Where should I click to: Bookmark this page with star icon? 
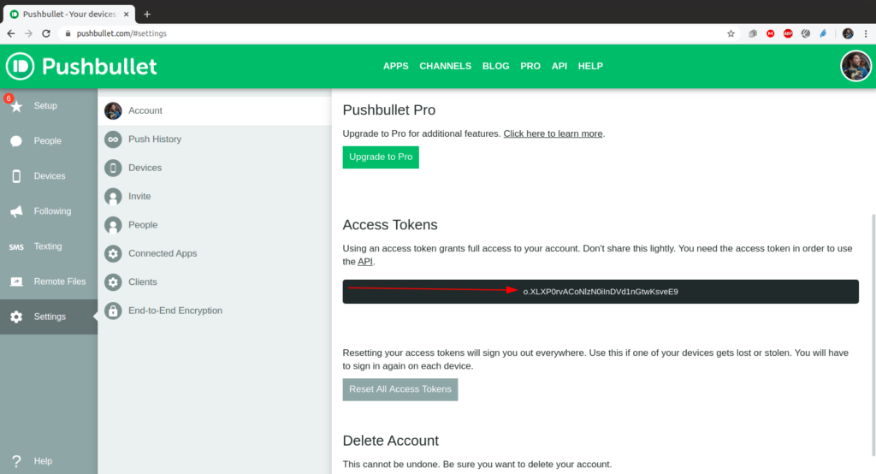pos(731,33)
